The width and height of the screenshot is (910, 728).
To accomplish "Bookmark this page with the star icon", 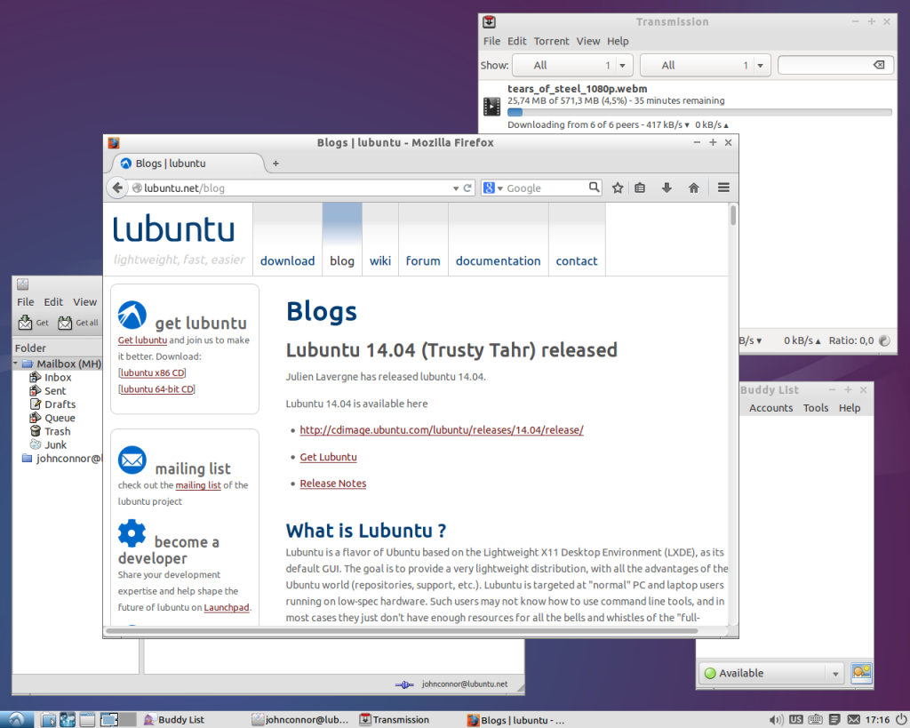I will tap(618, 188).
